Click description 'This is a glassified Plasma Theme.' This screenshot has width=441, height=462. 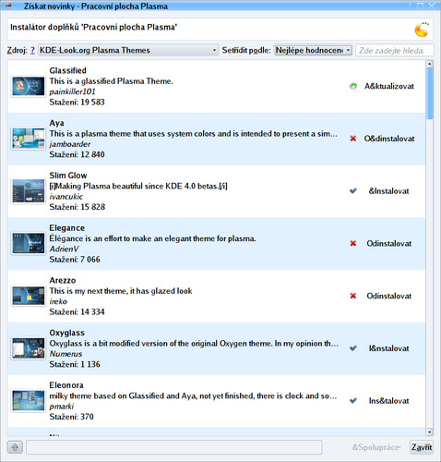(111, 81)
